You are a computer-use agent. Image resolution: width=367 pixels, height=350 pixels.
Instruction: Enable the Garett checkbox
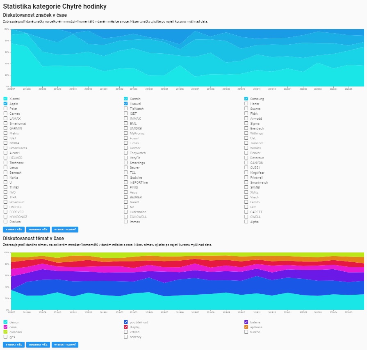[126, 202]
